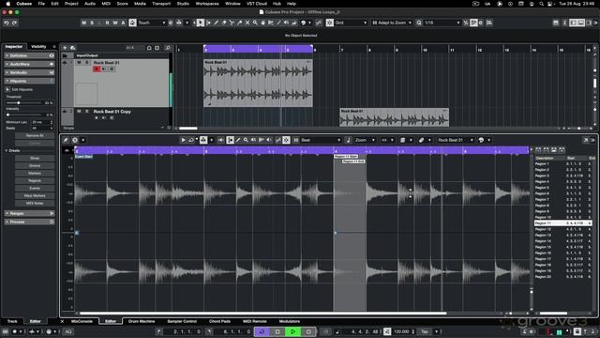
Task: Select the Mute X tool
Action: click(247, 23)
